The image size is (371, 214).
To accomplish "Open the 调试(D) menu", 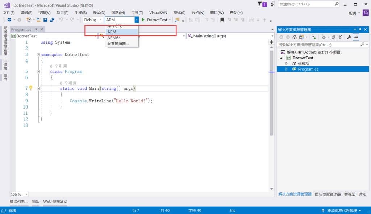I will click(x=99, y=13).
